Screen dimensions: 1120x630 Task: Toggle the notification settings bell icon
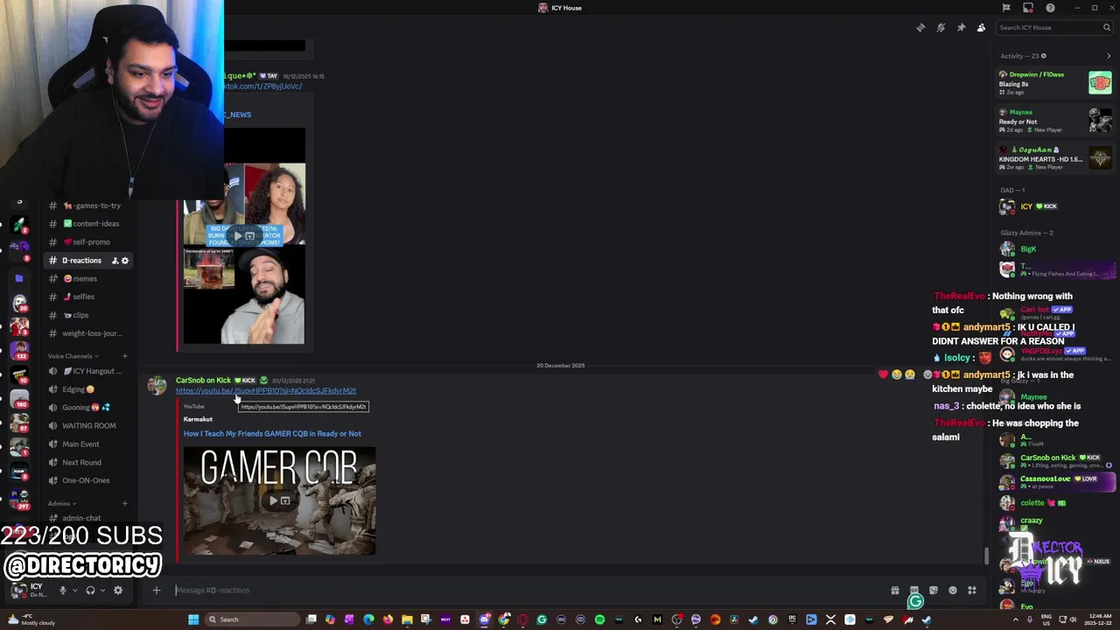click(941, 28)
